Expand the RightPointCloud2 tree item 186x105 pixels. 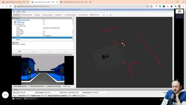point(13,20)
